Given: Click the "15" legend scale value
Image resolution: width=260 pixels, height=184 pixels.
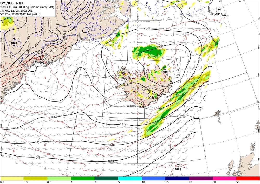Looking at the screenshot, I should point(167,182).
